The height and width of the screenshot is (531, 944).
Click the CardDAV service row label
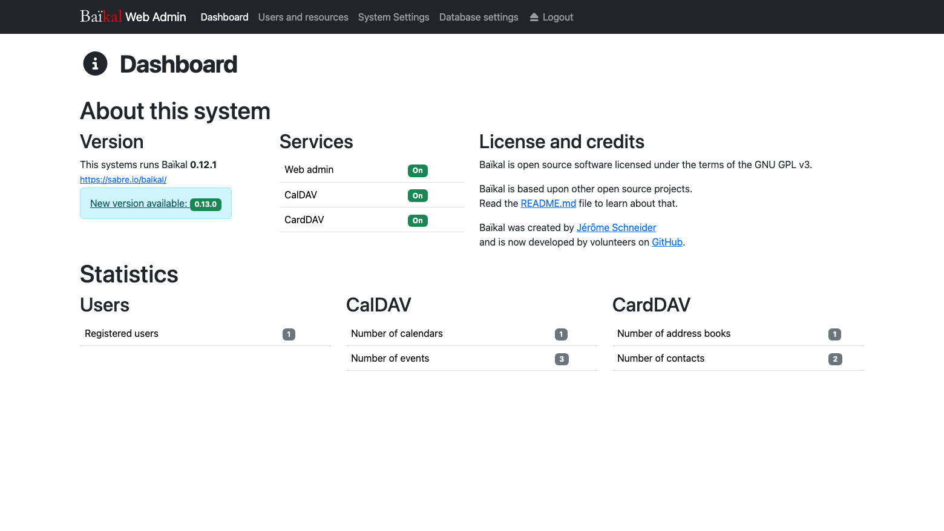pyautogui.click(x=304, y=220)
